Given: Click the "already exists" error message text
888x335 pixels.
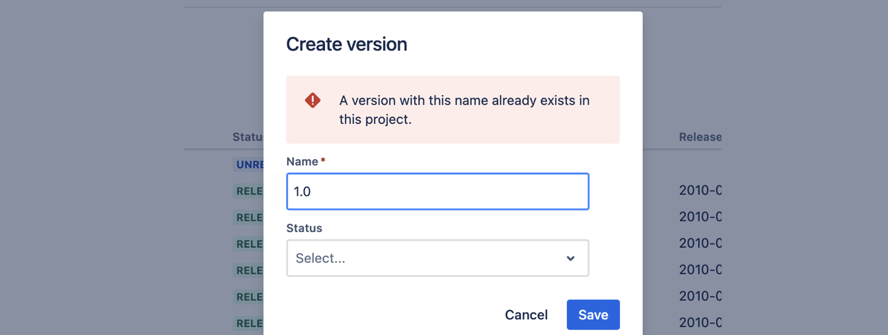Looking at the screenshot, I should coord(464,110).
